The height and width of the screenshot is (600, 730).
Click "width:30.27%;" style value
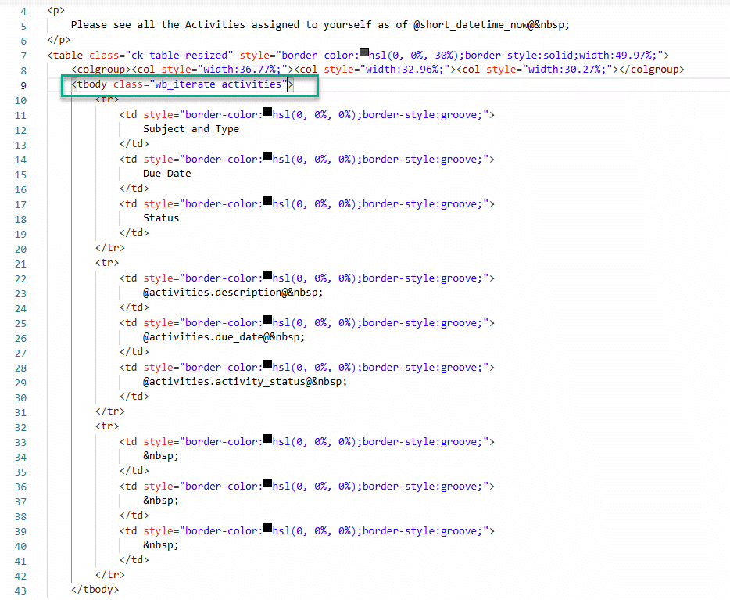click(x=569, y=70)
